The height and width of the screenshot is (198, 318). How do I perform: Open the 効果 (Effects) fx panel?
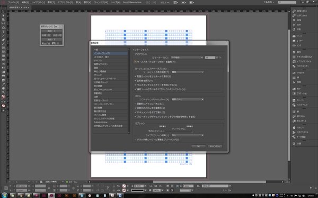click(297, 82)
